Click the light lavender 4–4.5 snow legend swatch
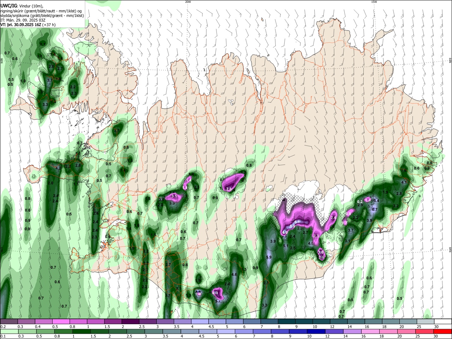 tap(200, 322)
